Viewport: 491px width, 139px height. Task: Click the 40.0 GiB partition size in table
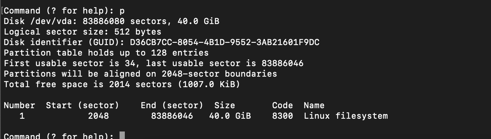pos(230,116)
